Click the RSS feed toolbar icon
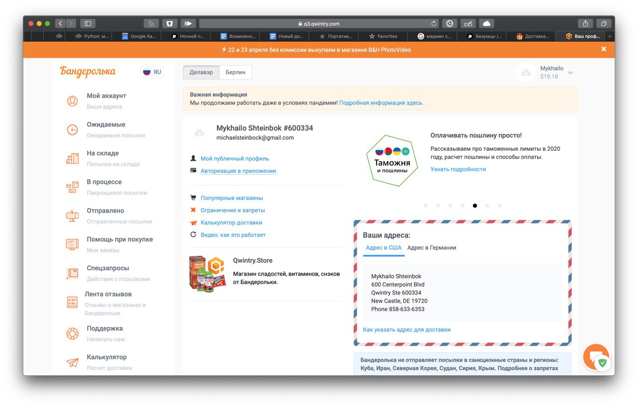Image resolution: width=638 pixels, height=406 pixels. (x=151, y=23)
